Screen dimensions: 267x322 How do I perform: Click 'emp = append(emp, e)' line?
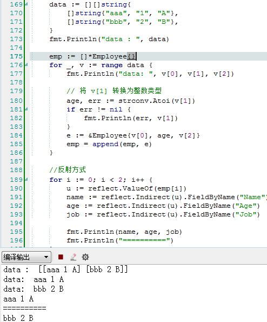pos(109,144)
